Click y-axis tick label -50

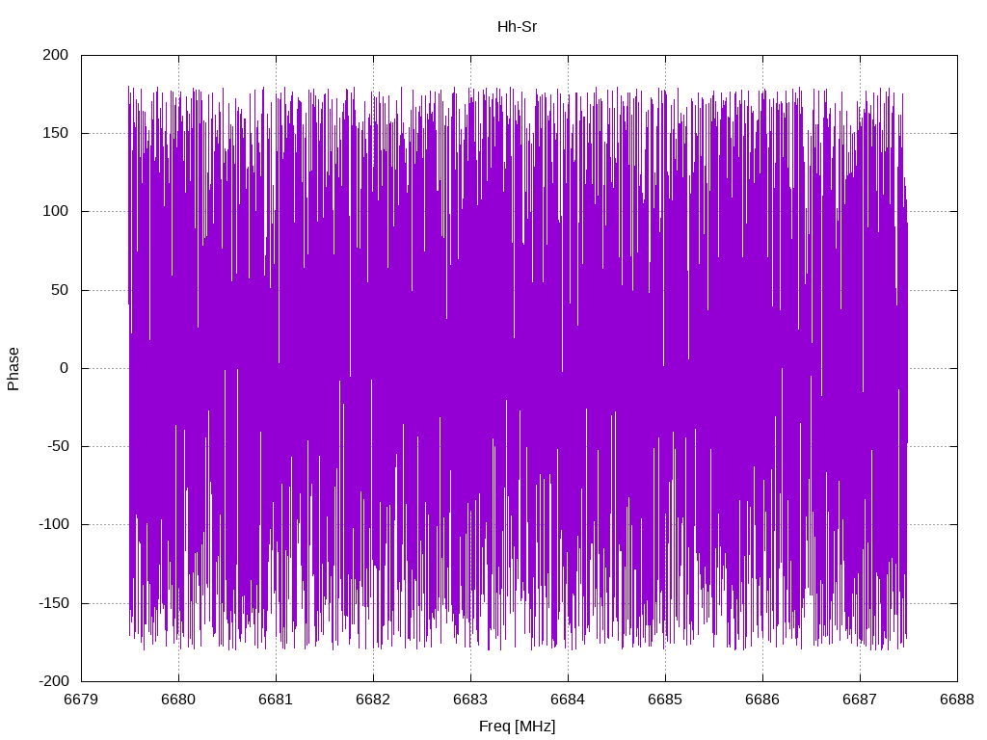(57, 446)
